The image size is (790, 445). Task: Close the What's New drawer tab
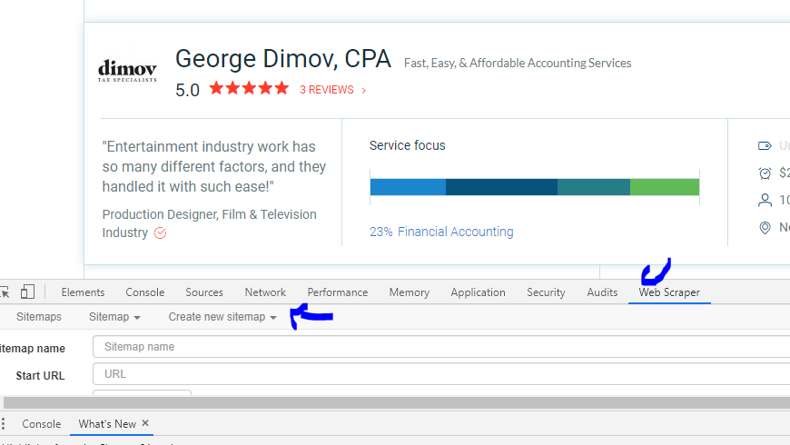click(145, 423)
